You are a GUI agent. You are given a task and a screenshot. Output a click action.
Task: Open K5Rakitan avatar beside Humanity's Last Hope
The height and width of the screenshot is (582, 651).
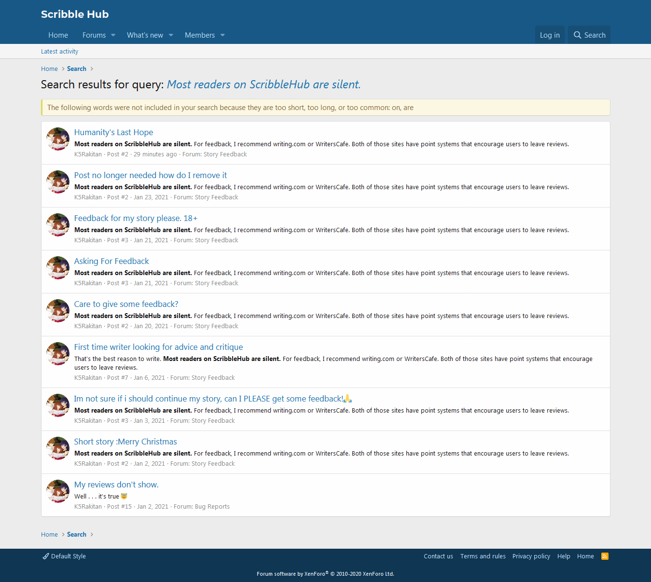58,139
